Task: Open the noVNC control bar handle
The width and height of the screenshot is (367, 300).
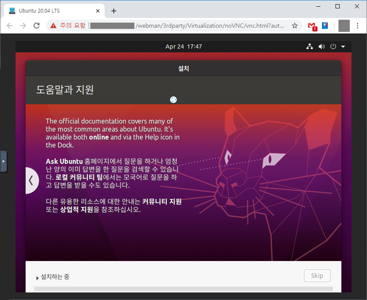Action: [x=3, y=161]
